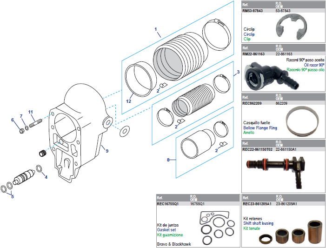This screenshot has height=248, width=326.
Task: Select OEM number 23-861209A1
Action: [x=286, y=204]
